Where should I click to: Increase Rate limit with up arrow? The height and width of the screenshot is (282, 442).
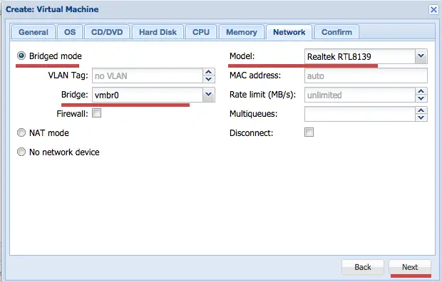point(421,91)
